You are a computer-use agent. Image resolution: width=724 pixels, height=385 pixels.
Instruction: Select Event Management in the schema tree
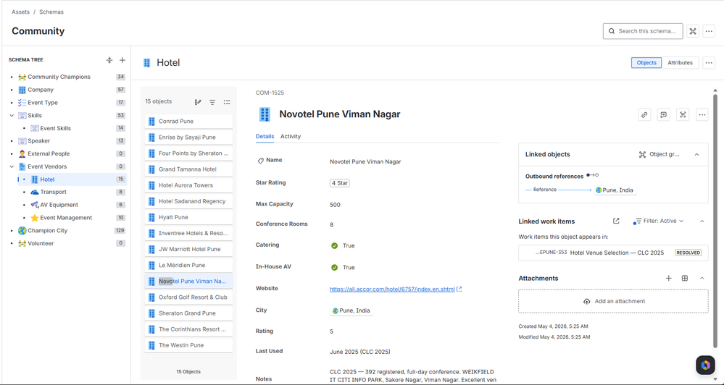(66, 218)
